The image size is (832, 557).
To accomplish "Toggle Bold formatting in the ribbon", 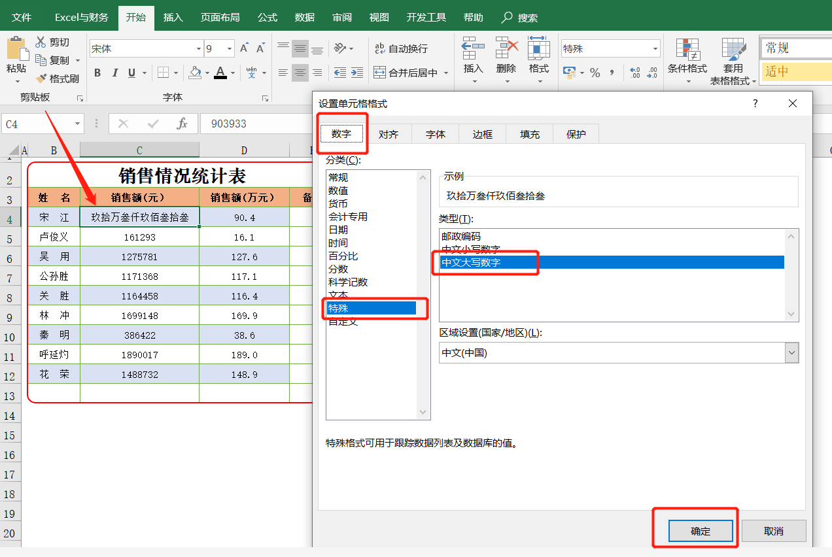I will pyautogui.click(x=97, y=73).
